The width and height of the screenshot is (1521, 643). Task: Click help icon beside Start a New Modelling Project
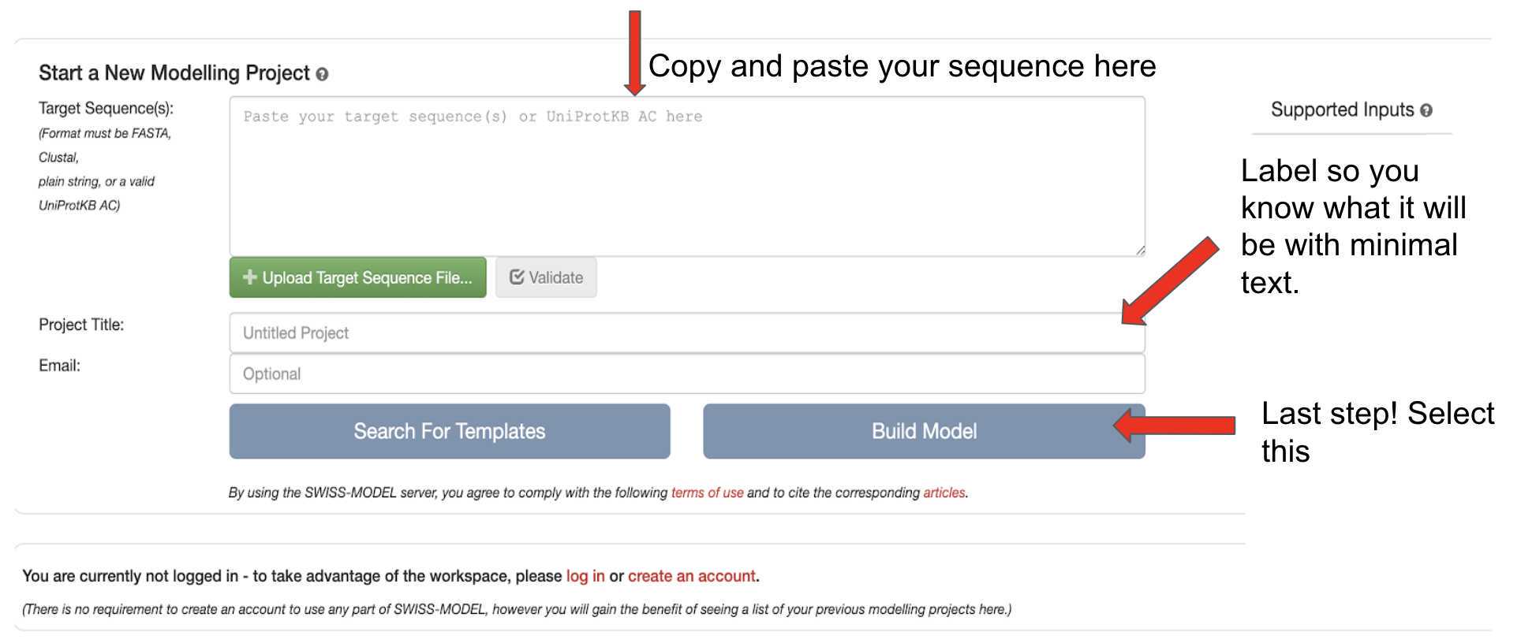pyautogui.click(x=322, y=74)
